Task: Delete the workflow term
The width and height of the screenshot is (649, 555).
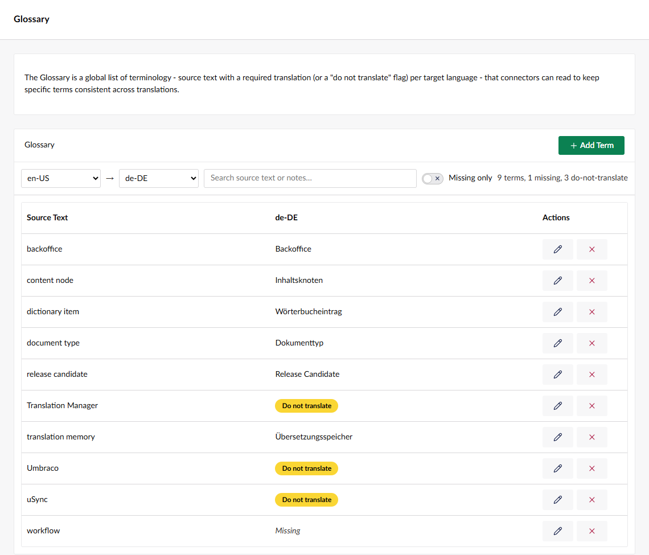Action: [x=592, y=531]
